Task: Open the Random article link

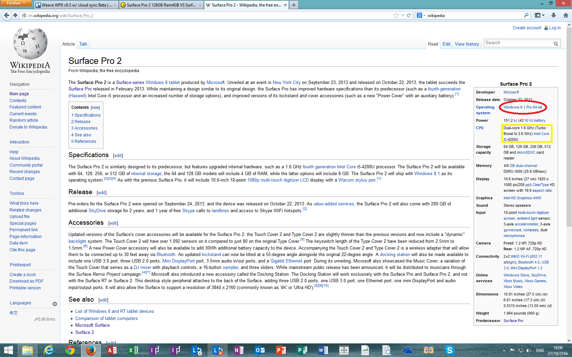Action: point(24,120)
